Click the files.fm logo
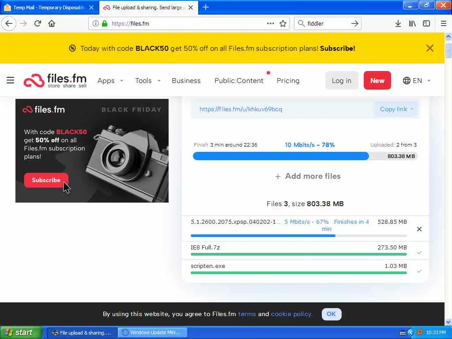Image resolution: width=452 pixels, height=339 pixels. [x=55, y=80]
